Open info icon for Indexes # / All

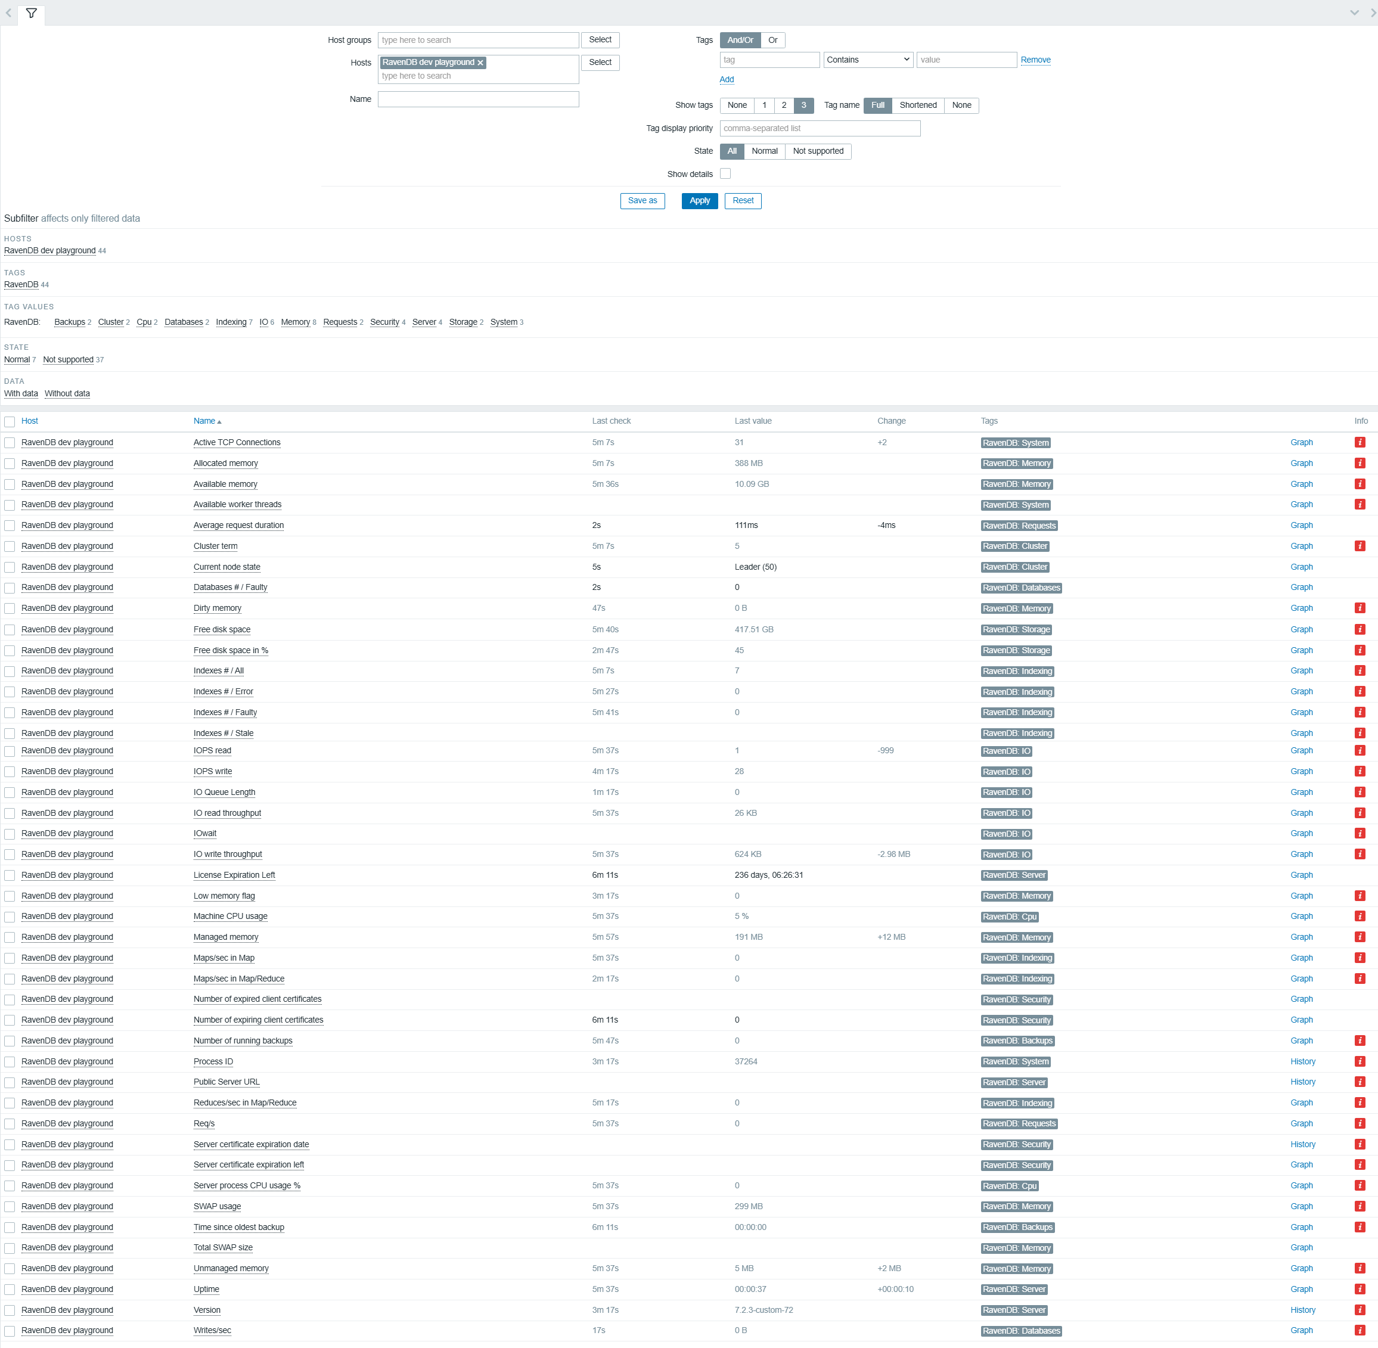click(x=1360, y=670)
